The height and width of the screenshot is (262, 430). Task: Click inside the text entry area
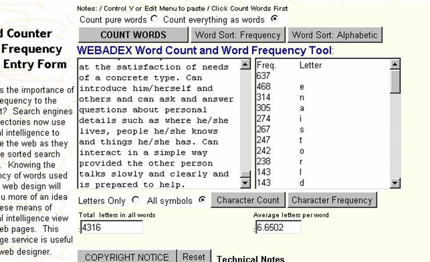click(159, 123)
